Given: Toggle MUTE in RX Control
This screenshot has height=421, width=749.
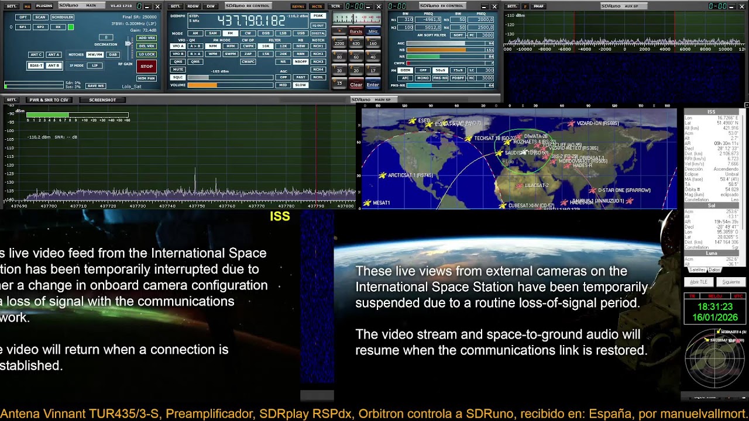Looking at the screenshot, I should point(178,70).
